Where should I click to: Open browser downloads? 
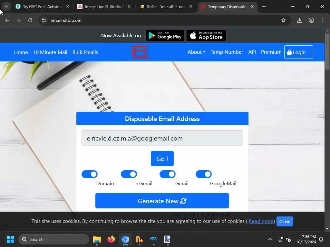click(x=300, y=20)
